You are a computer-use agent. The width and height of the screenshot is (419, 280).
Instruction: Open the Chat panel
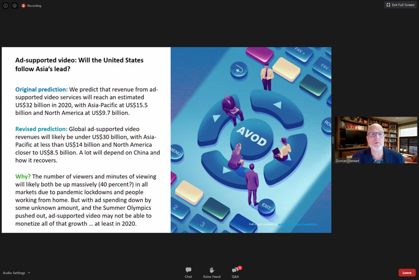point(189,272)
